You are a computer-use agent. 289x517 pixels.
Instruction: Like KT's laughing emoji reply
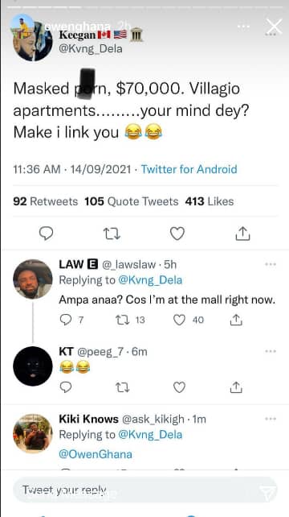pos(179,387)
